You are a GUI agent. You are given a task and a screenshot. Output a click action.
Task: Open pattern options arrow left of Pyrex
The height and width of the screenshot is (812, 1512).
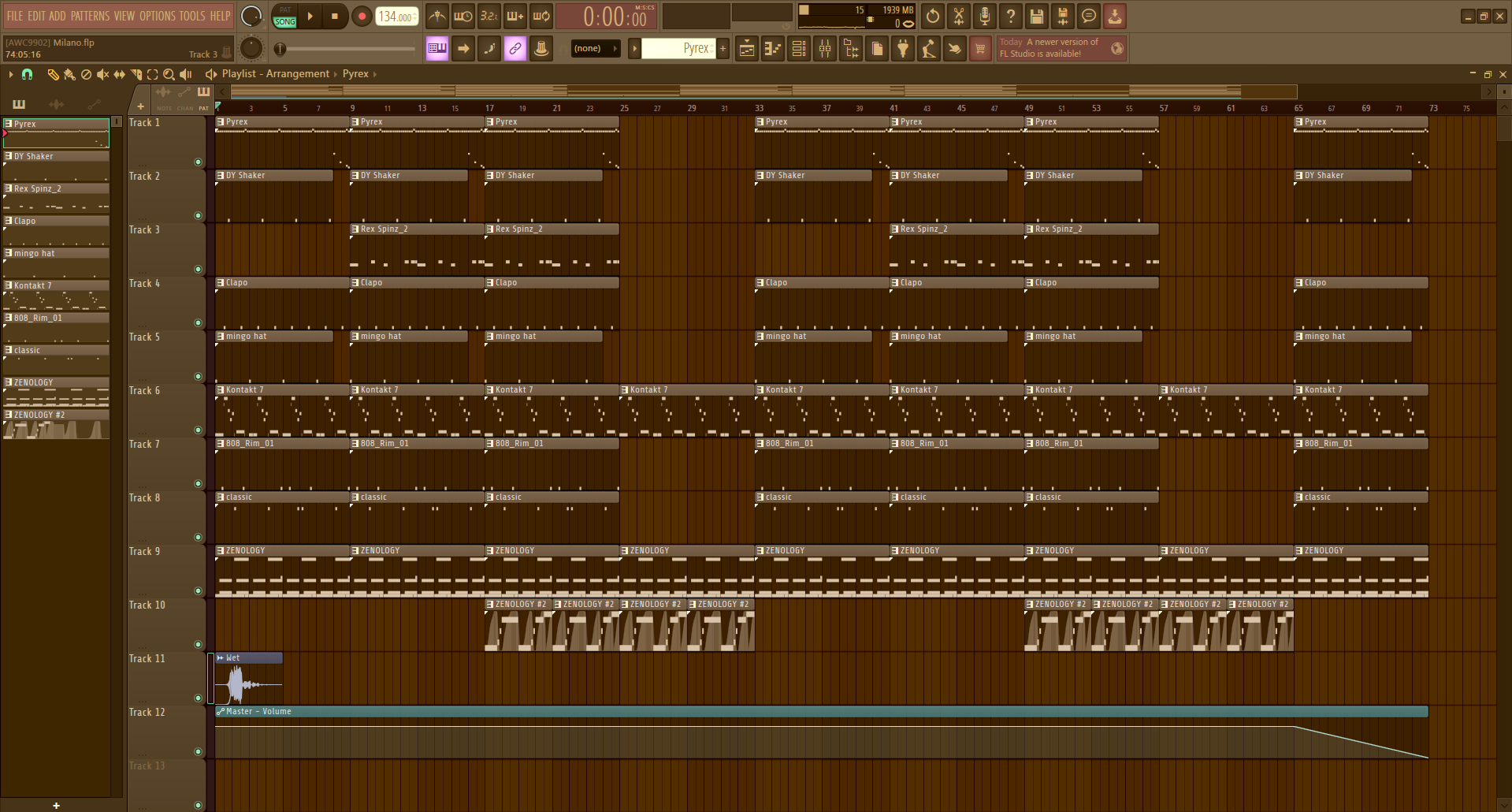click(634, 48)
